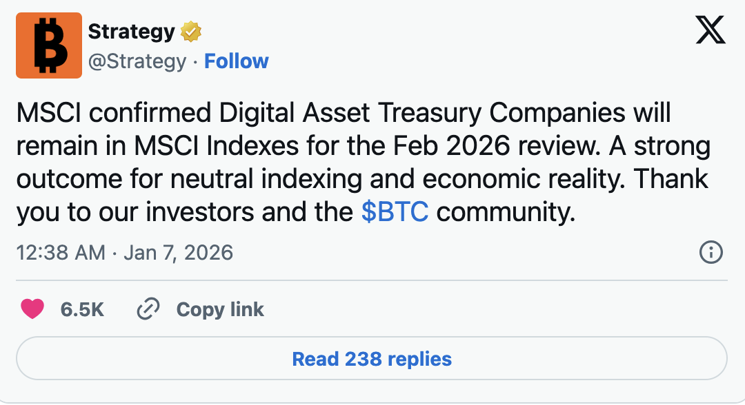
Task: Open the X logo link
Action: click(711, 31)
